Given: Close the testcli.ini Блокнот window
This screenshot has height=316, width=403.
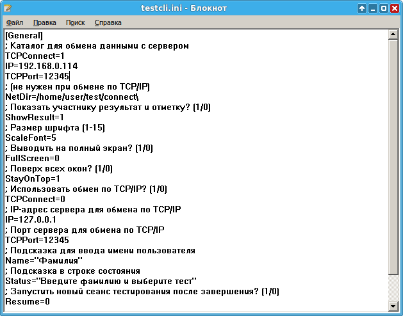Looking at the screenshot, I should click(x=395, y=8).
